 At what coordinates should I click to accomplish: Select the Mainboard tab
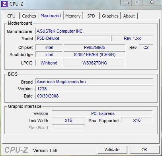pos(51,16)
